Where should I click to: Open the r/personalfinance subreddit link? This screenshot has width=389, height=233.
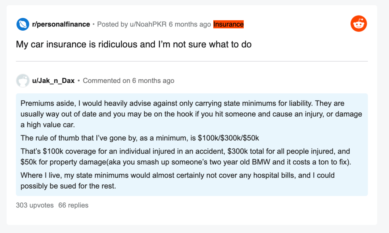pos(61,24)
